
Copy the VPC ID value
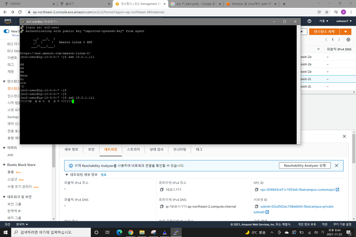pyautogui.click(x=256, y=189)
